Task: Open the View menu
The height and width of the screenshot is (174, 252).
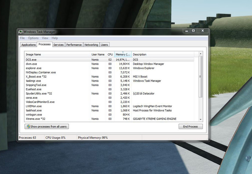Action: (x=45, y=38)
